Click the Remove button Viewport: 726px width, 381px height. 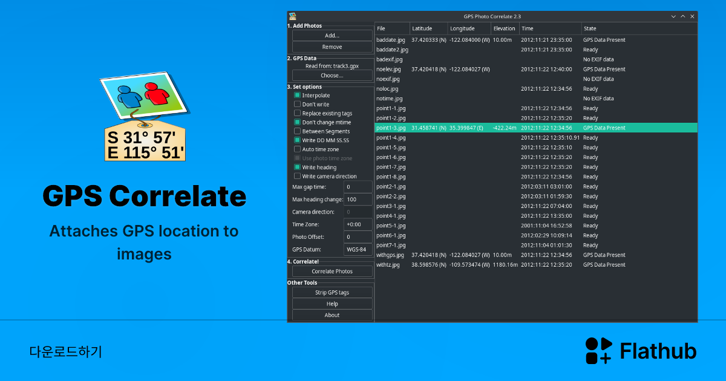pyautogui.click(x=332, y=47)
